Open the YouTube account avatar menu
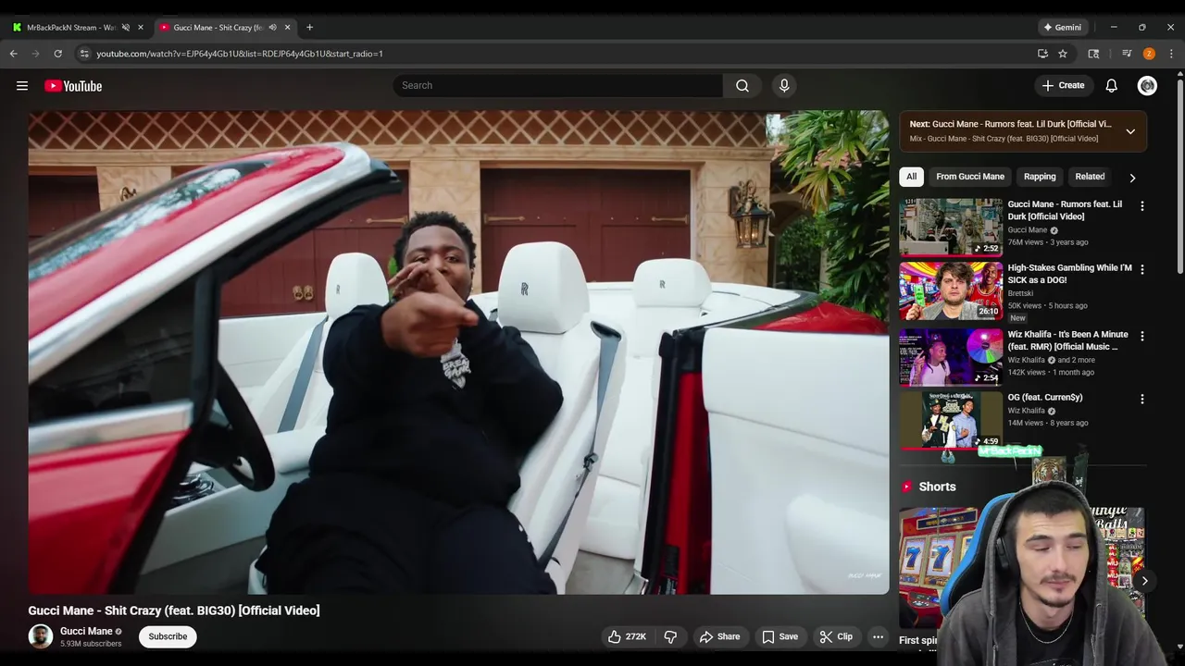The width and height of the screenshot is (1185, 666). pyautogui.click(x=1147, y=85)
